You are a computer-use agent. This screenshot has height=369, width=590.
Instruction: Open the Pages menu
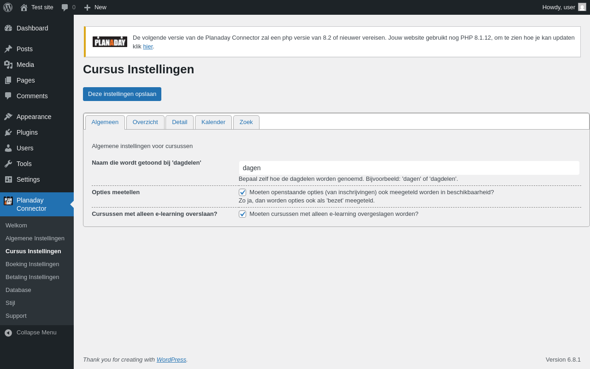pos(26,80)
